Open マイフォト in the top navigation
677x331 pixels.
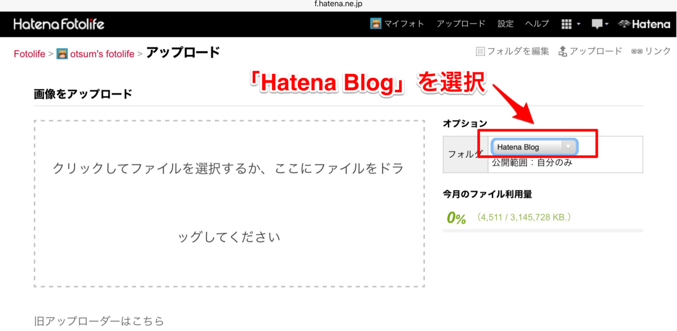(x=404, y=24)
